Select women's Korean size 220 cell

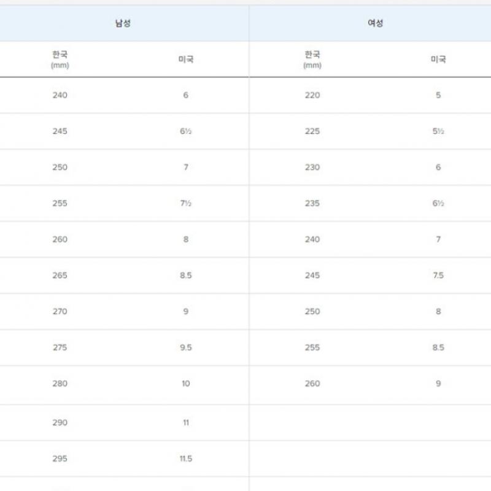312,95
